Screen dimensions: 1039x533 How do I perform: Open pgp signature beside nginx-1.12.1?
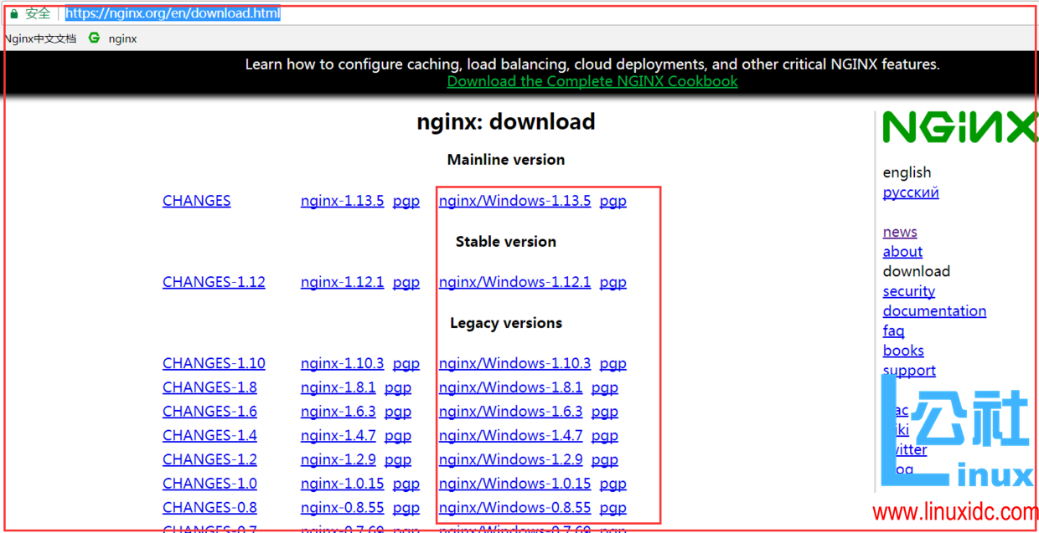406,282
